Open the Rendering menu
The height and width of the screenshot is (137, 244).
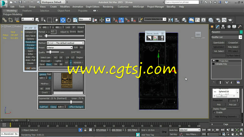(108, 7)
